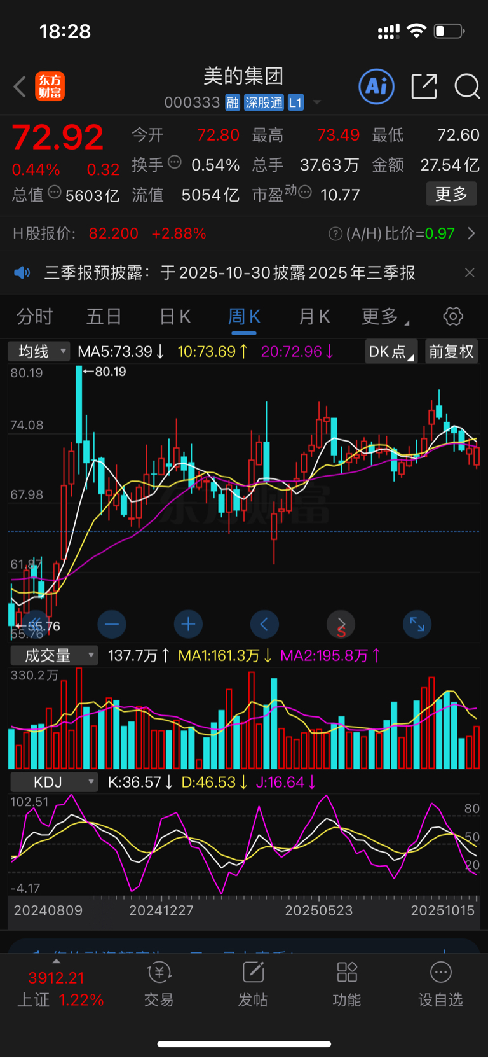Switch to 分时 tab
The width and height of the screenshot is (488, 1058).
34,317
